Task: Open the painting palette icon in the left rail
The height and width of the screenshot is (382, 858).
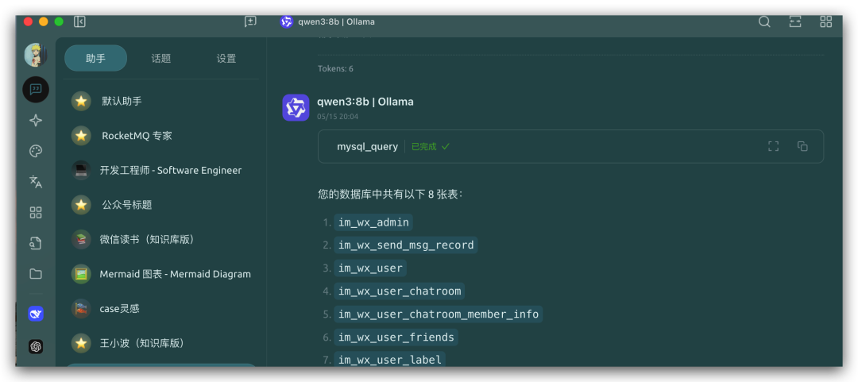Action: [36, 151]
